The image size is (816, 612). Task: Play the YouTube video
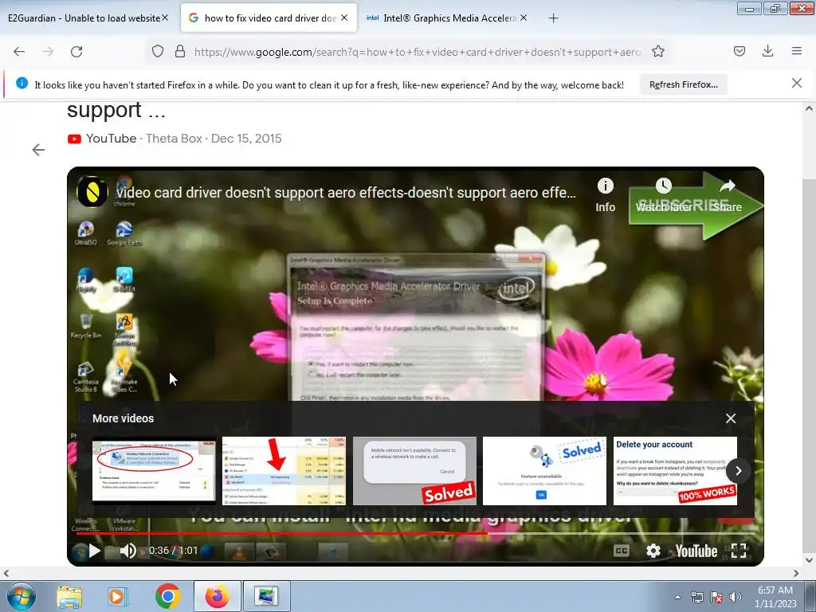(x=94, y=551)
